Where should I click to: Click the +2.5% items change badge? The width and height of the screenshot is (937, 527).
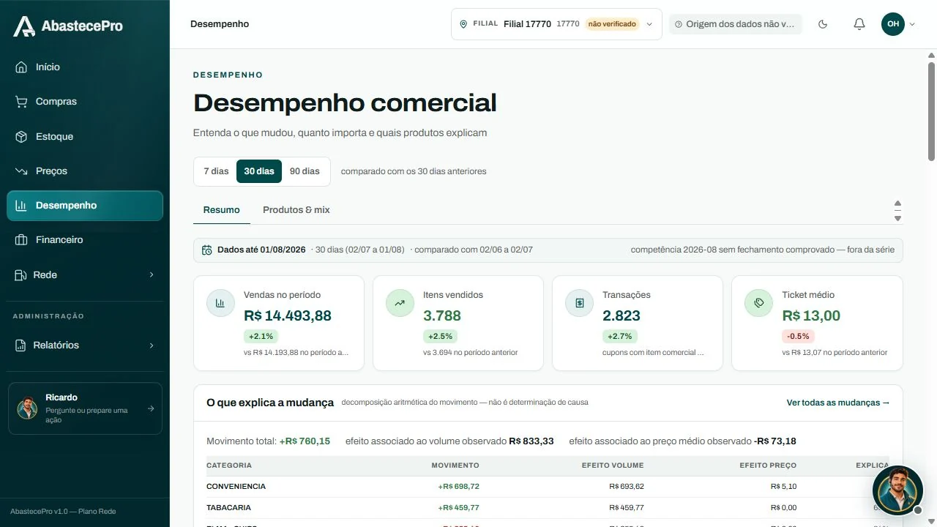(x=440, y=337)
